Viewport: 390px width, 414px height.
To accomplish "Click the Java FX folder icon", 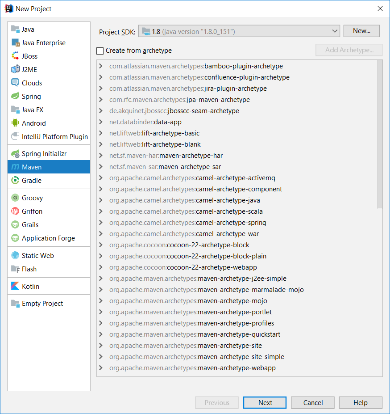I will [15, 110].
